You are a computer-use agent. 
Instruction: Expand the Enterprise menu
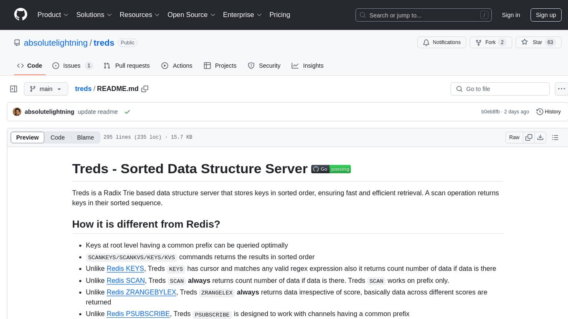pos(243,15)
